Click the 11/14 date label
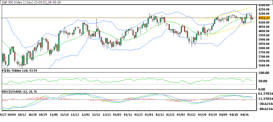Screen dimensions: 273x122 click(x=65, y=115)
